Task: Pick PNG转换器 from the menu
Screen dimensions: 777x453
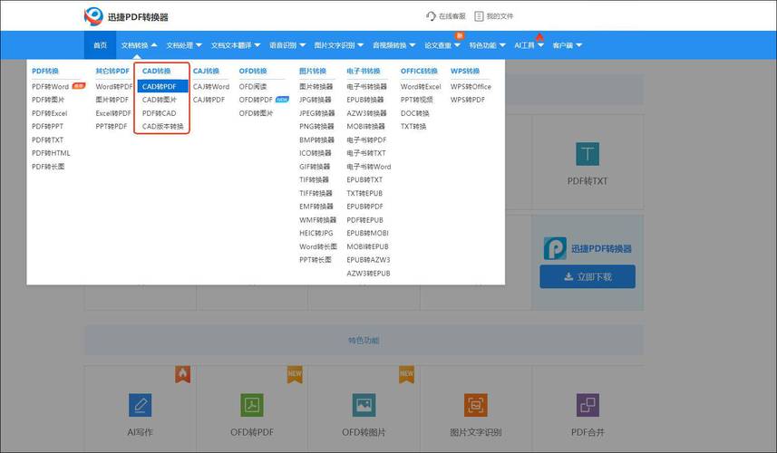Action: point(316,126)
